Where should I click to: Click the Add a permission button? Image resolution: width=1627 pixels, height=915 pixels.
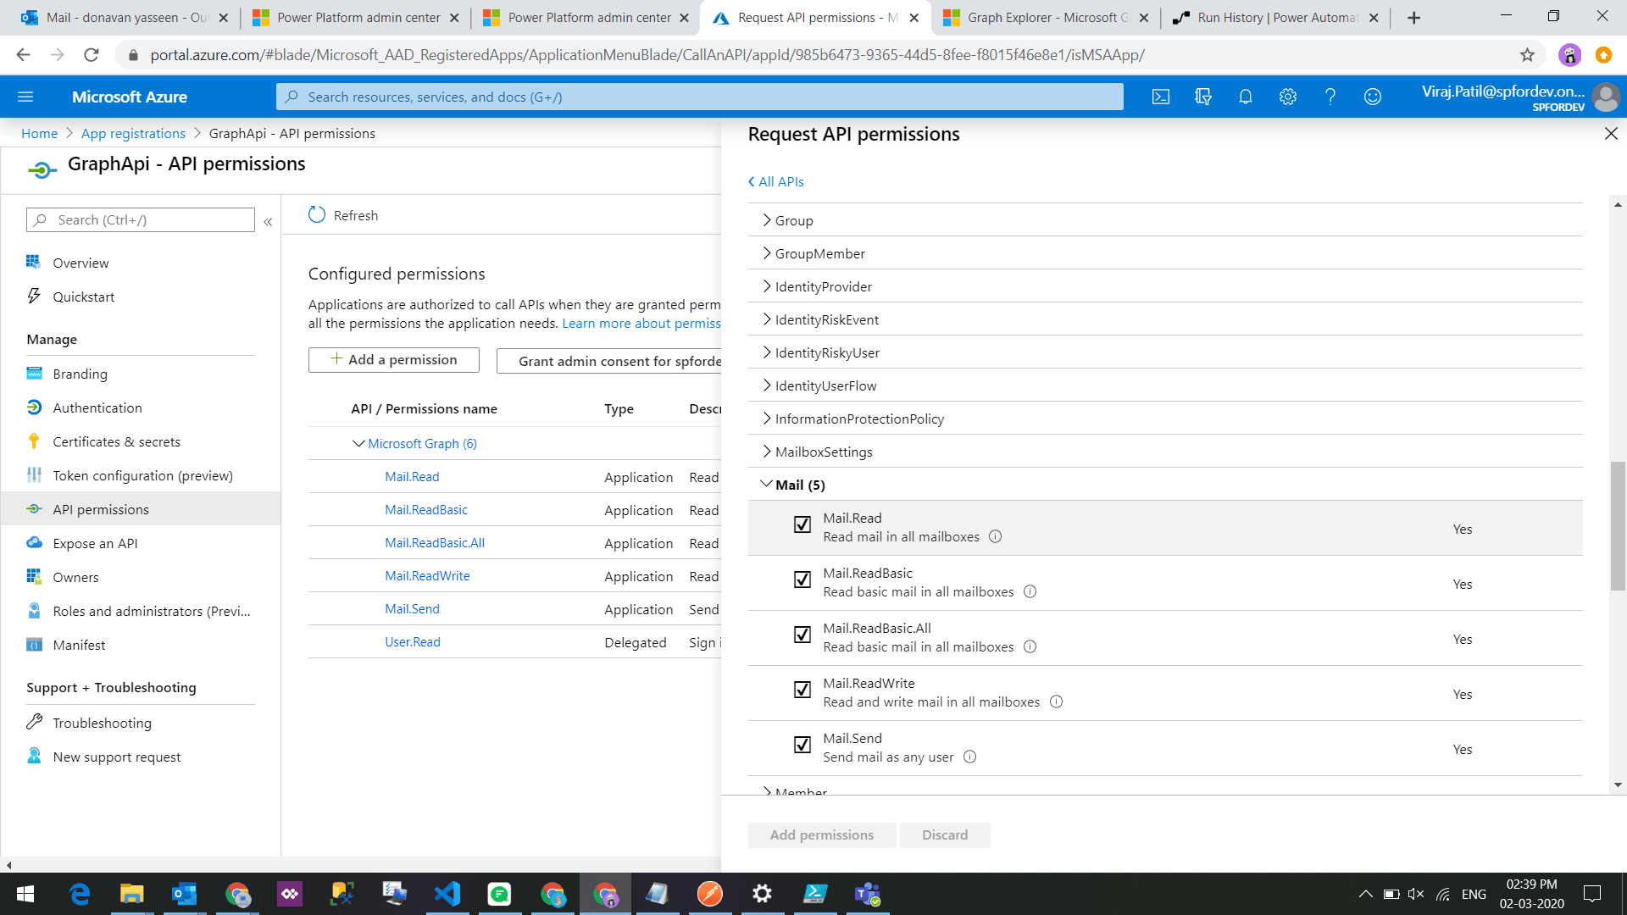(394, 360)
